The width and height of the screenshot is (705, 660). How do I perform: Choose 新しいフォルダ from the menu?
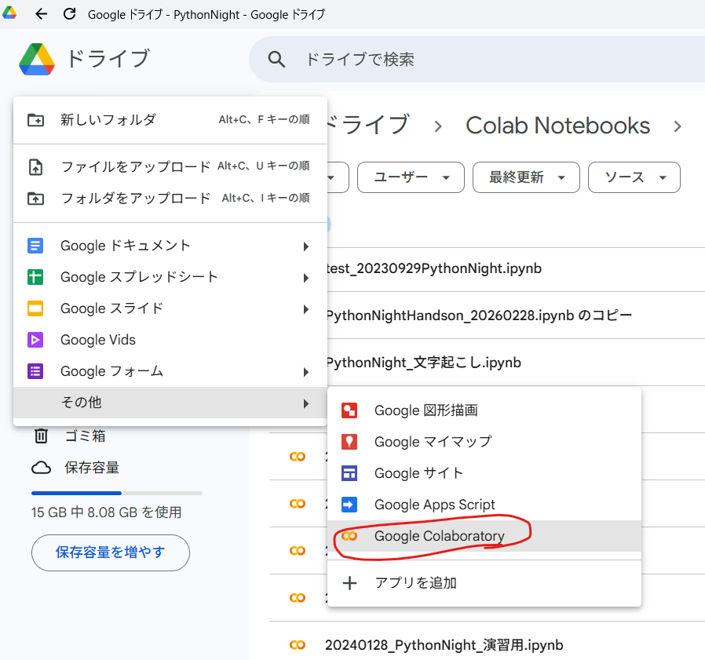170,120
